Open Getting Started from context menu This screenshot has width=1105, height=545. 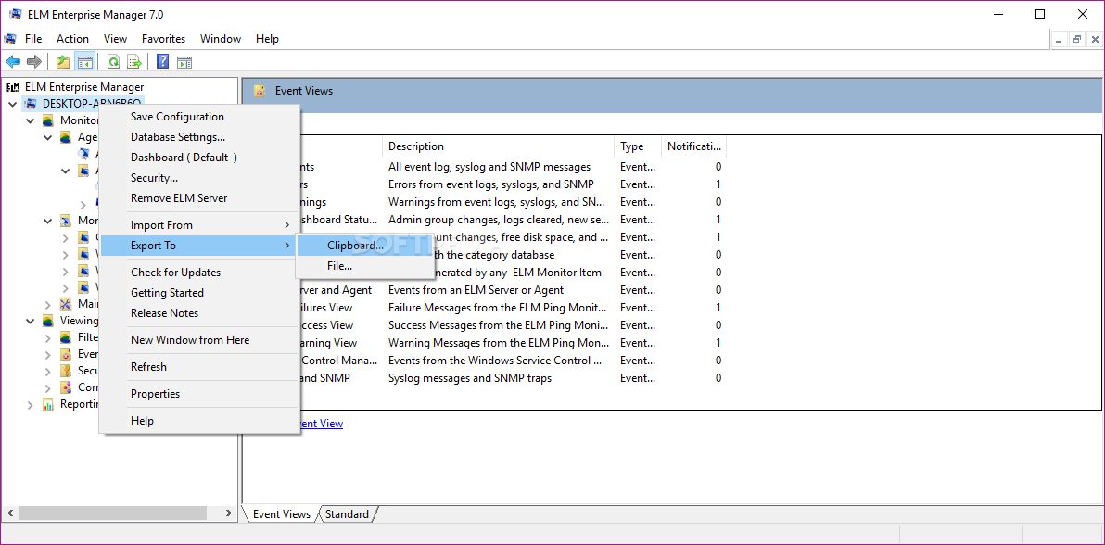[x=198, y=293]
